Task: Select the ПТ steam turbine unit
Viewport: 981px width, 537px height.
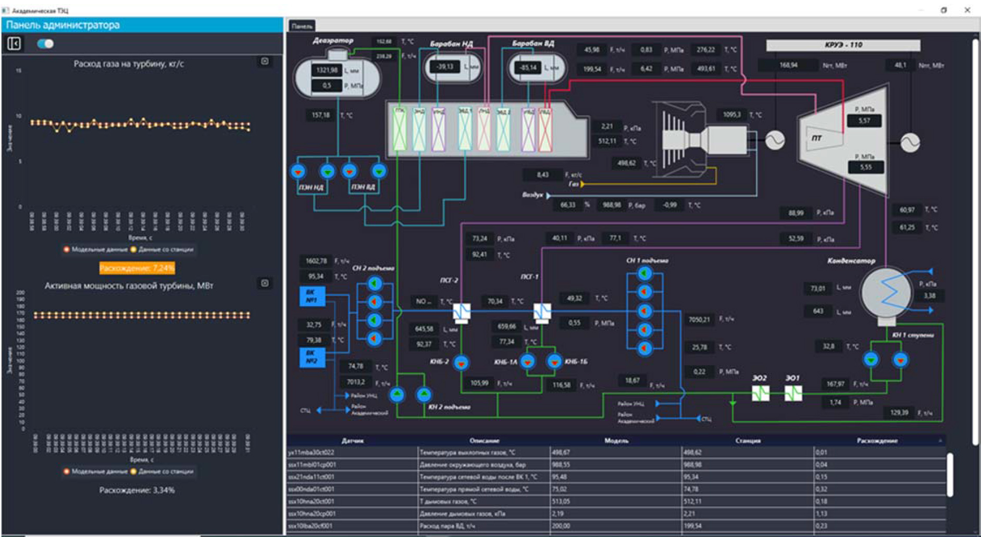Action: (844, 141)
